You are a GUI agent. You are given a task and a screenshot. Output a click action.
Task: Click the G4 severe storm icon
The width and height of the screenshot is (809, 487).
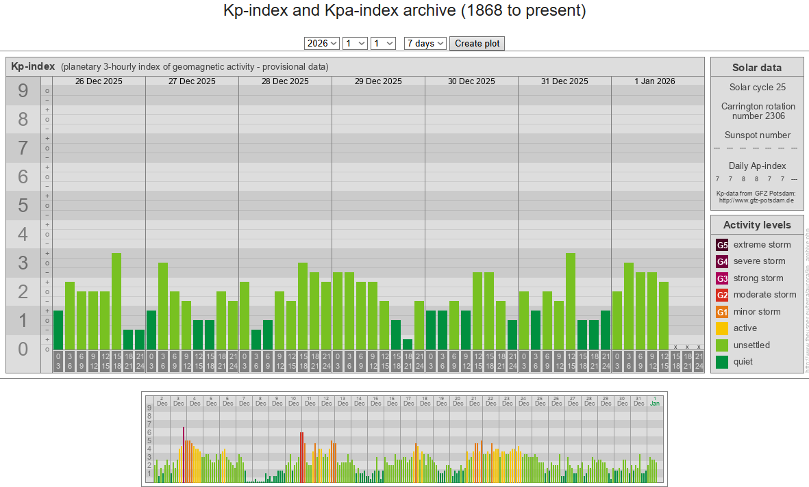tap(722, 261)
